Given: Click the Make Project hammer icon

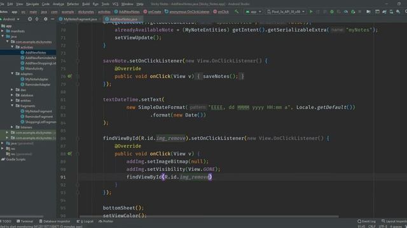Looking at the screenshot, I should pos(237,11).
